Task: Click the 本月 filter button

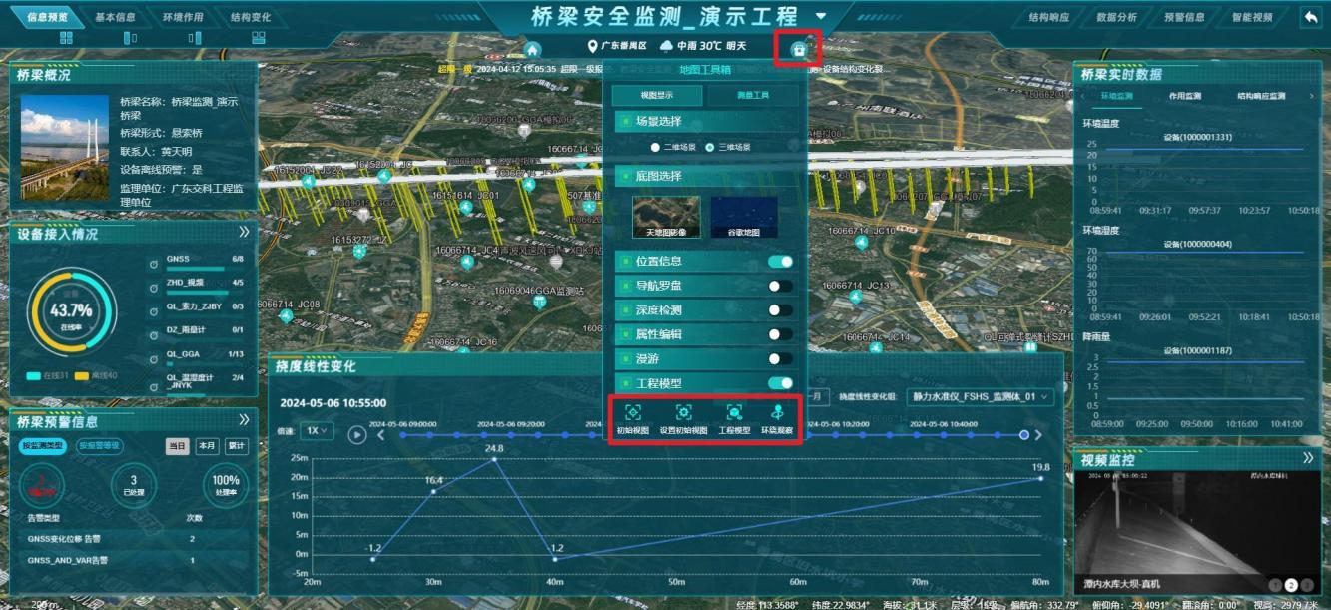Action: coord(207,446)
